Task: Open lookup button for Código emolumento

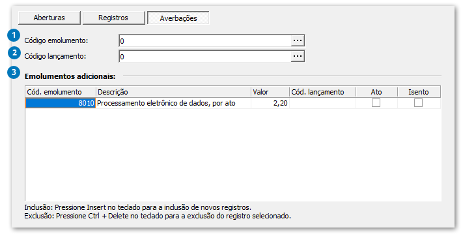Action: pos(298,41)
